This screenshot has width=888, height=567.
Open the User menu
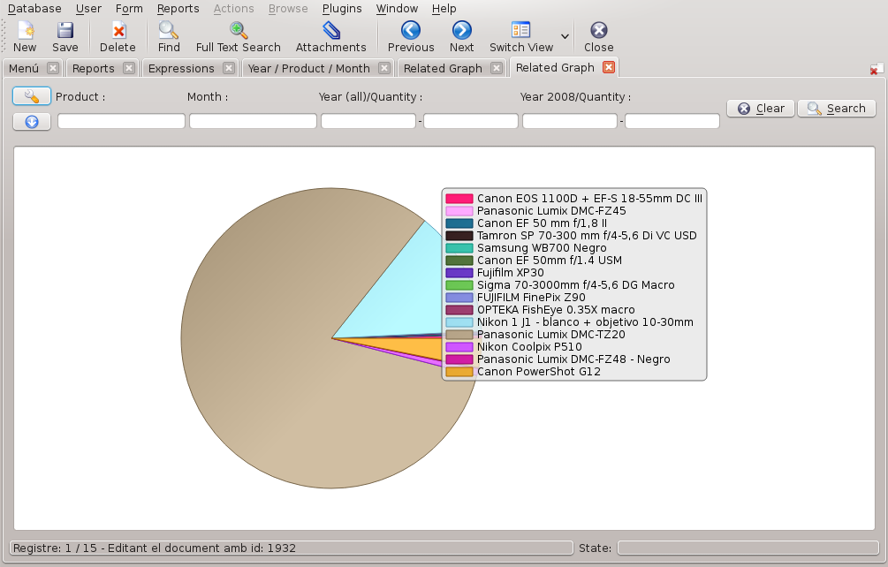[89, 9]
